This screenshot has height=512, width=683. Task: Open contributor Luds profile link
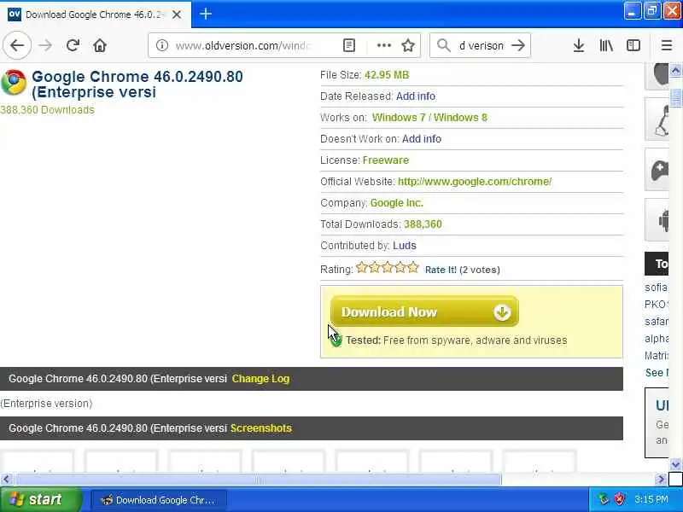coord(404,246)
